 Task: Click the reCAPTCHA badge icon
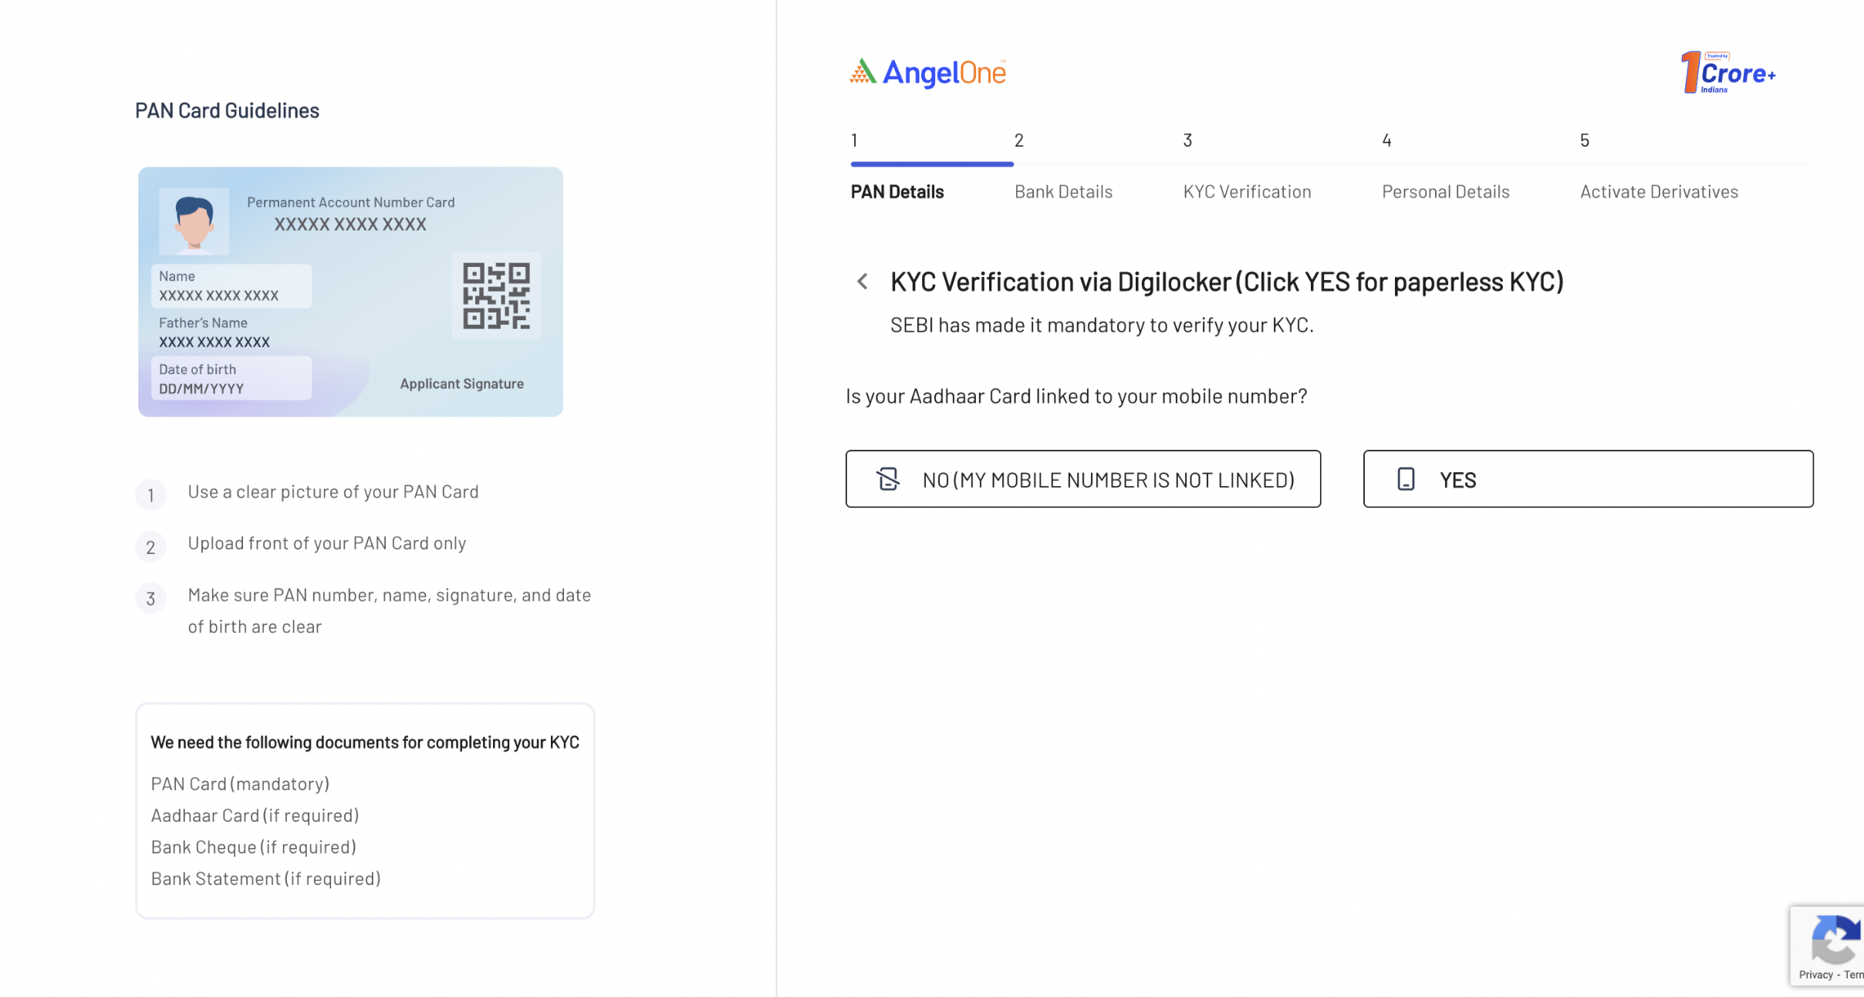(1835, 939)
